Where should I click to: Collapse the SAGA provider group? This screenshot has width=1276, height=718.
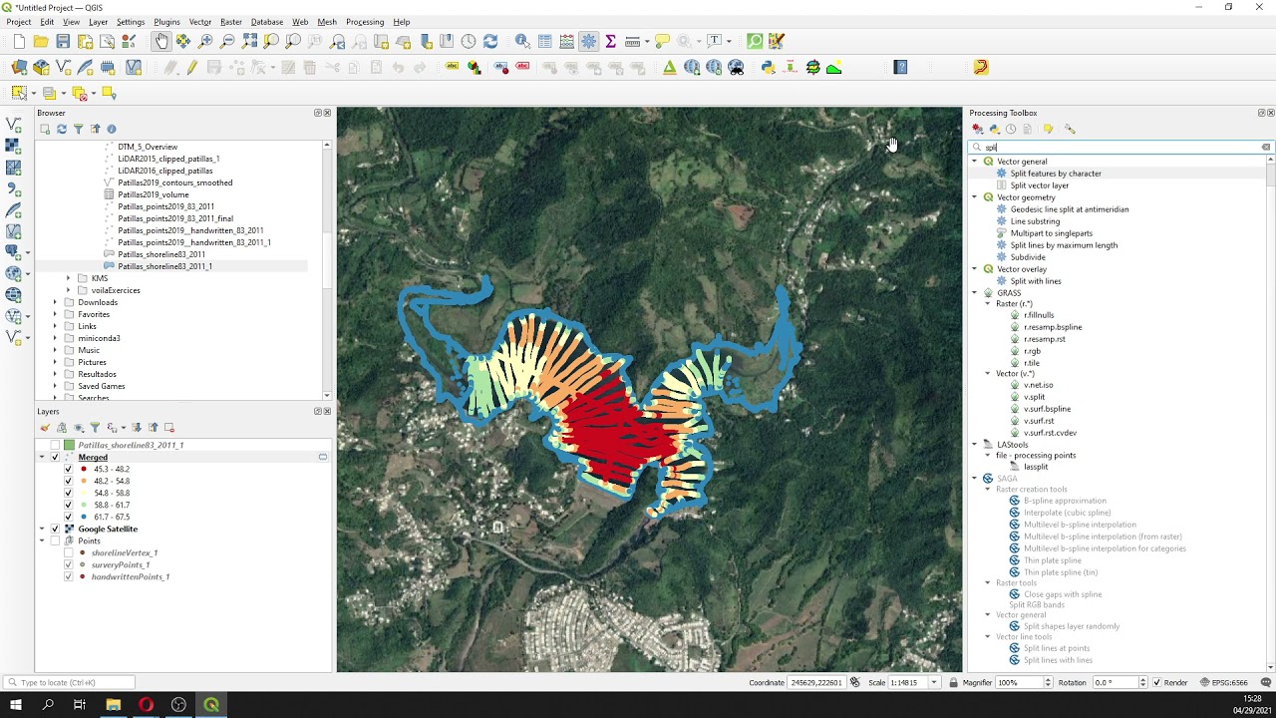point(975,479)
